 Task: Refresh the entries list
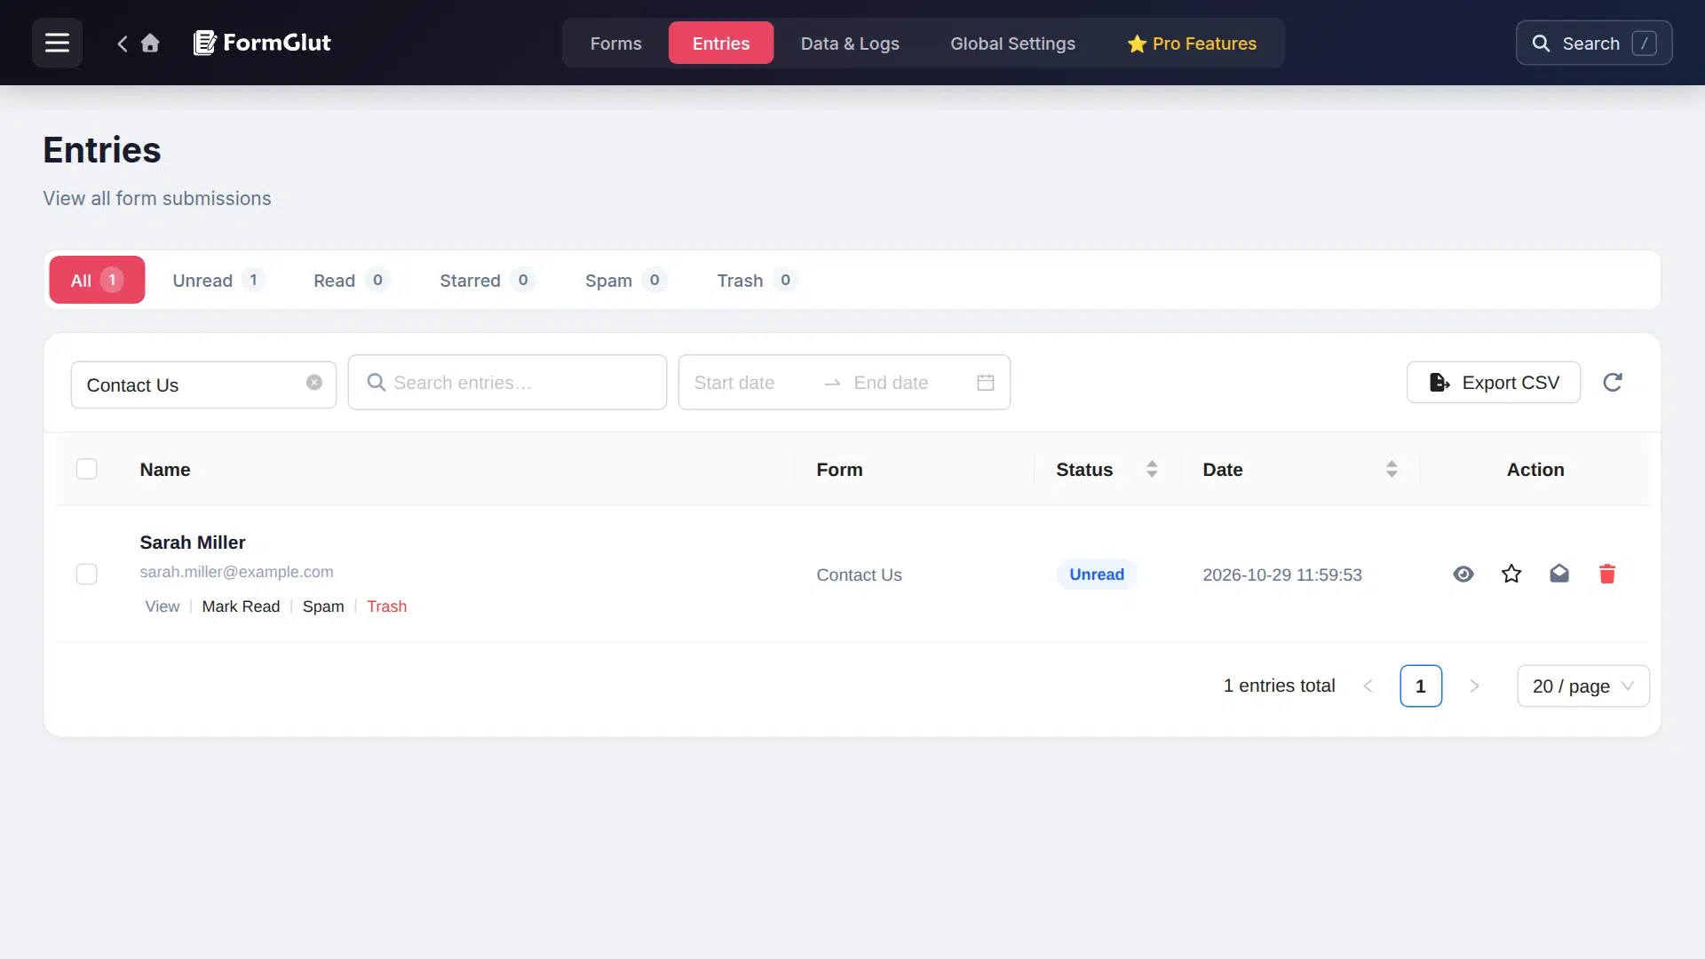pos(1613,383)
